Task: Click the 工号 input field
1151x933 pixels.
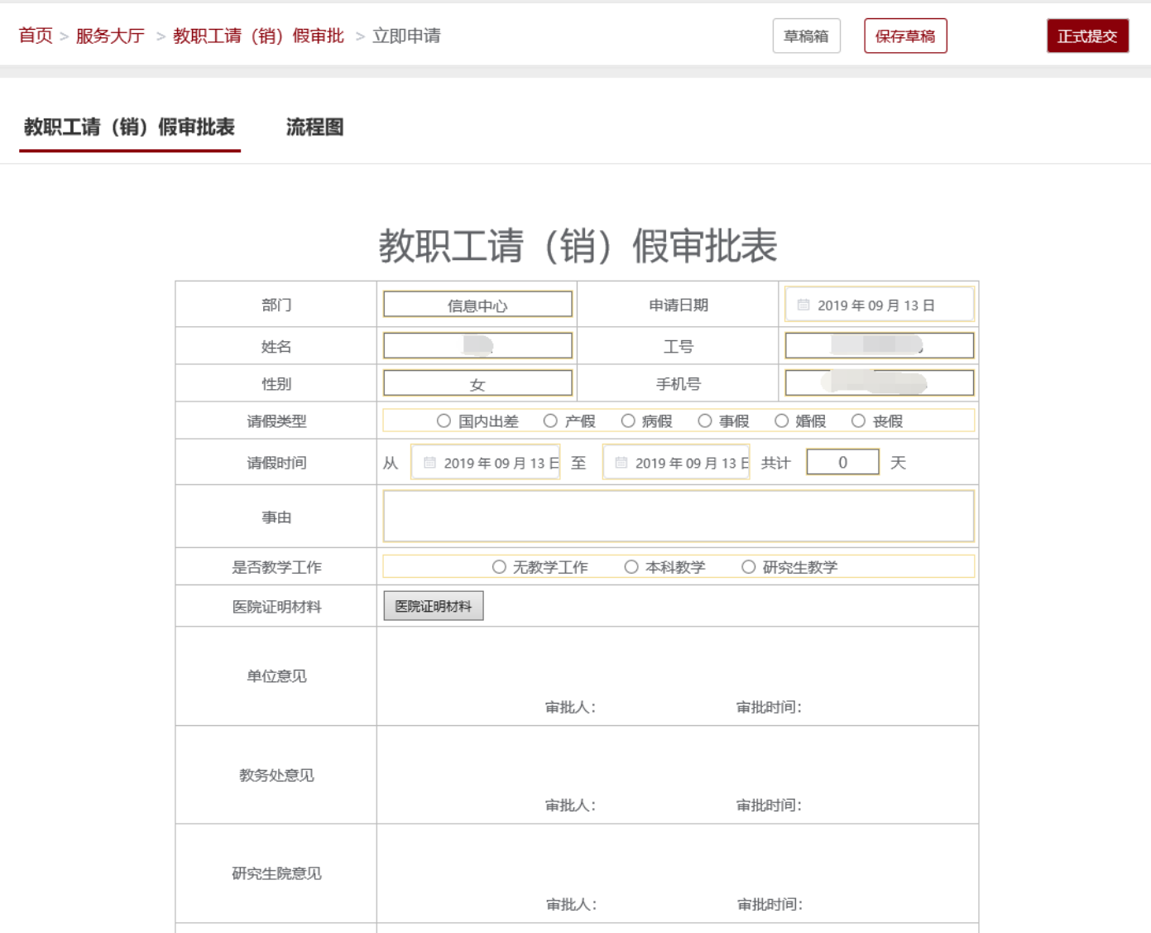Action: pyautogui.click(x=879, y=345)
